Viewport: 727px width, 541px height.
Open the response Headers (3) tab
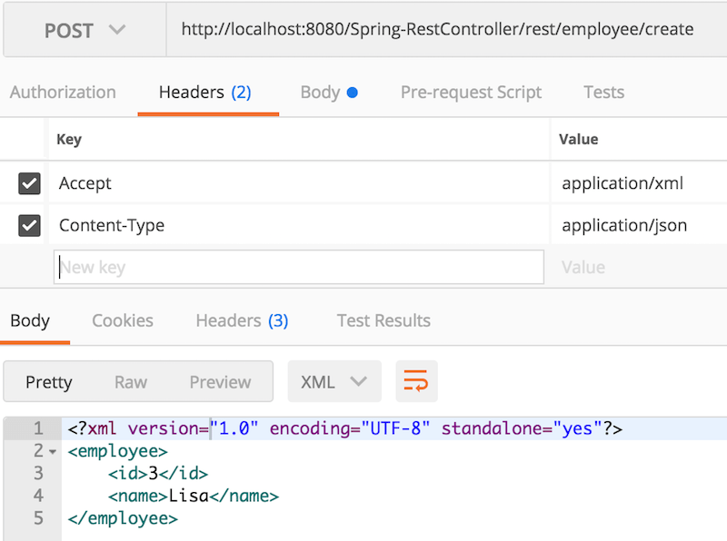click(241, 320)
